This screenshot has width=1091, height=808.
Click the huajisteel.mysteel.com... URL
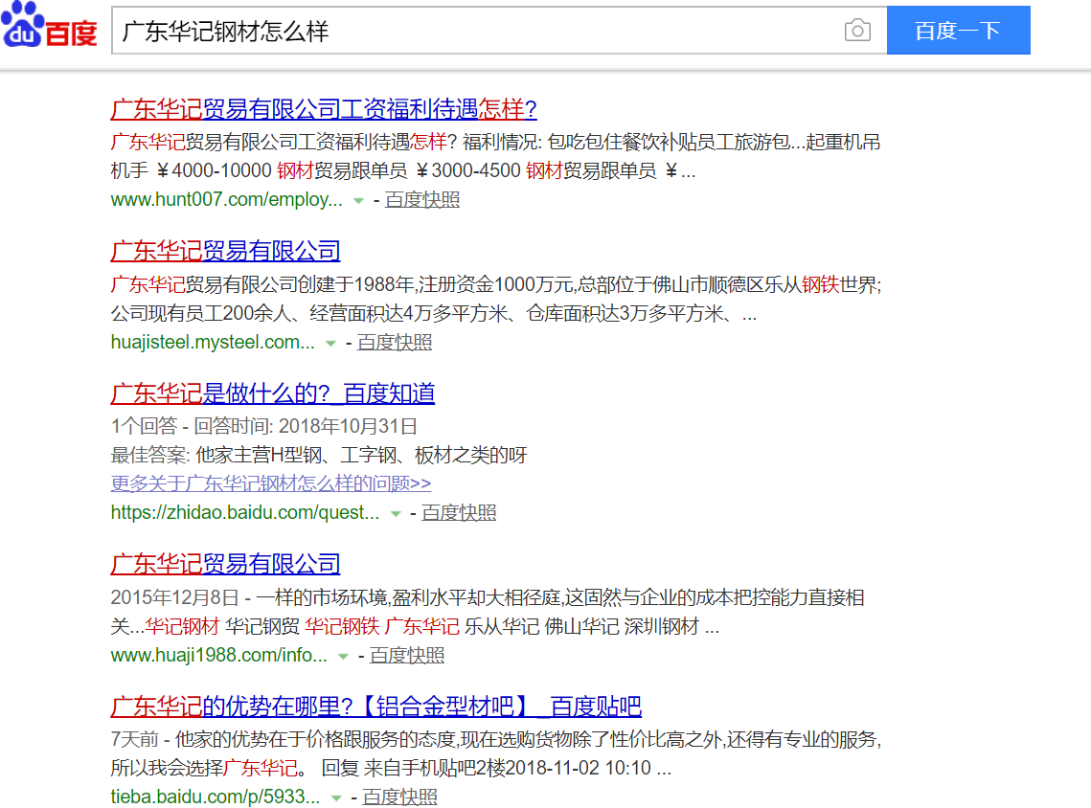coord(213,343)
